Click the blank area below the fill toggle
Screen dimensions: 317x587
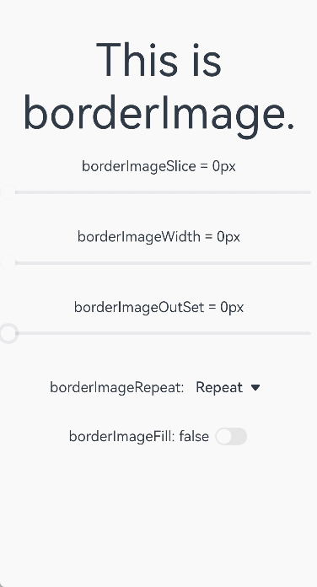(158, 517)
